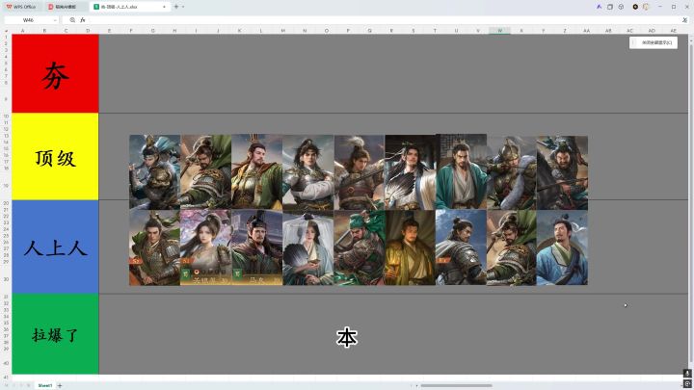Select bottom-row Guan Yu green-hat portrait
Viewport: 694px width, 390px height.
pos(360,247)
